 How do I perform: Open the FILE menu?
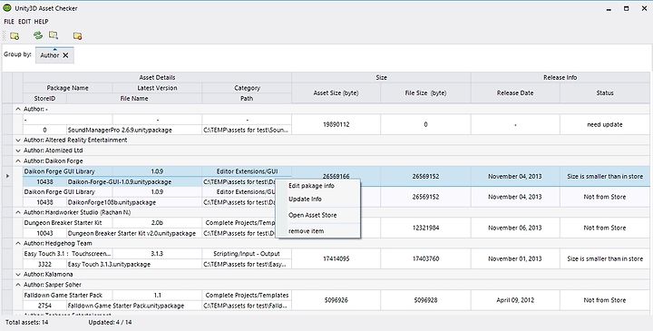click(x=9, y=21)
